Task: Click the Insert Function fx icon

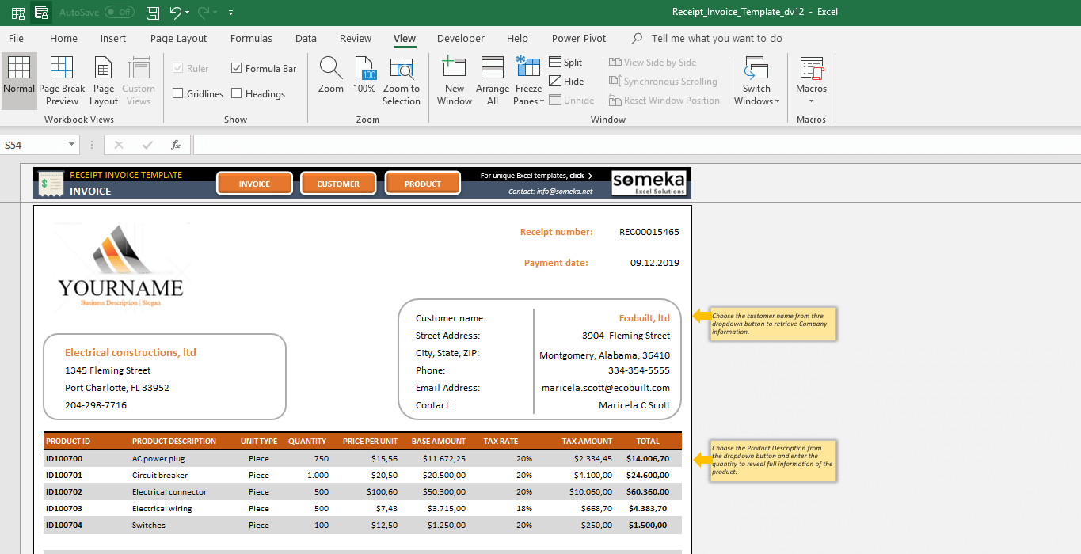Action: pyautogui.click(x=176, y=145)
